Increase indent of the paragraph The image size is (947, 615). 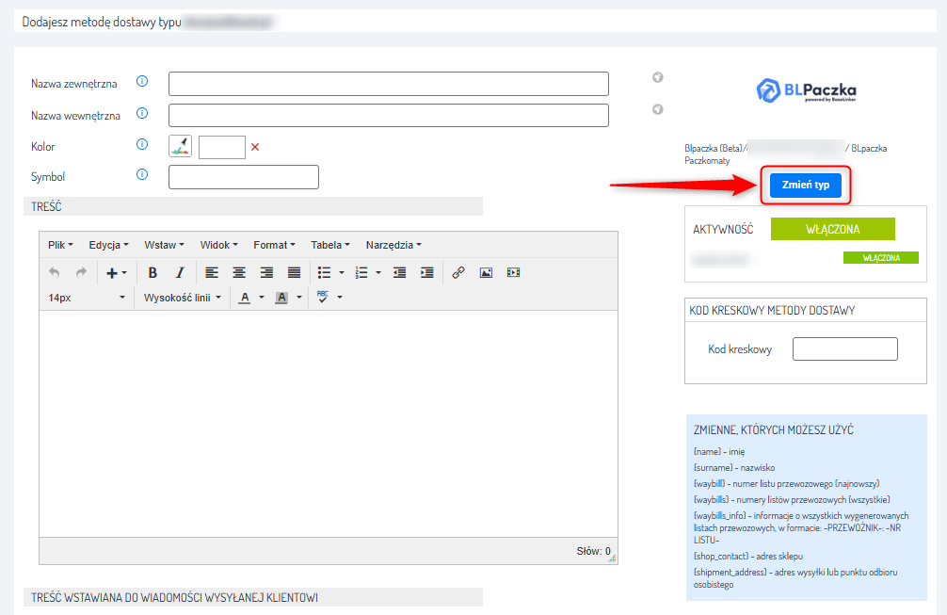(426, 273)
